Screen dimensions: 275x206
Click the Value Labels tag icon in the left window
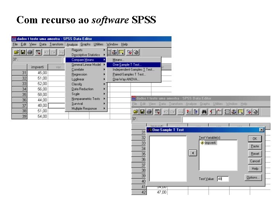[129, 52]
